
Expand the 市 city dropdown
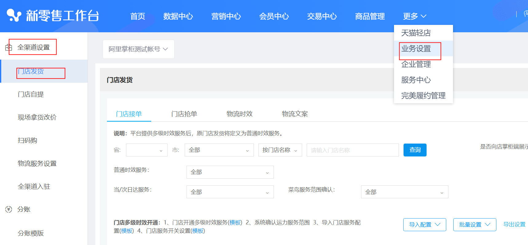tap(219, 150)
